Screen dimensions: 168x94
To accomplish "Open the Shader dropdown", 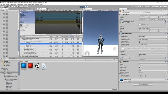I will (x=148, y=81).
